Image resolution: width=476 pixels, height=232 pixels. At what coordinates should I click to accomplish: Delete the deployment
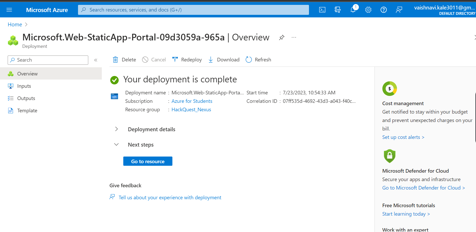[x=125, y=60]
